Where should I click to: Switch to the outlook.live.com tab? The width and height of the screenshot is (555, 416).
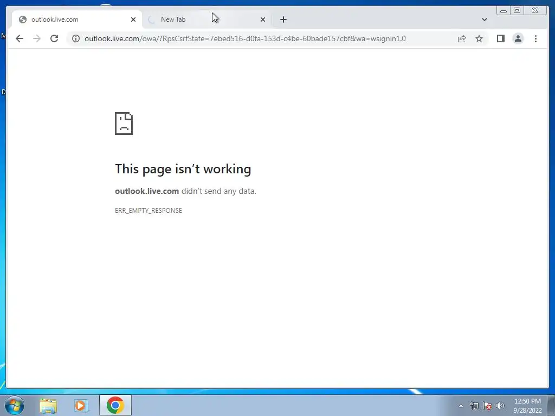(x=77, y=19)
